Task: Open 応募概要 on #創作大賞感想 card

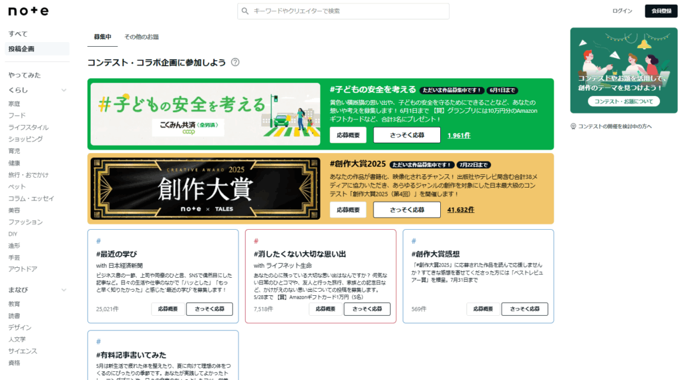Action: (483, 309)
